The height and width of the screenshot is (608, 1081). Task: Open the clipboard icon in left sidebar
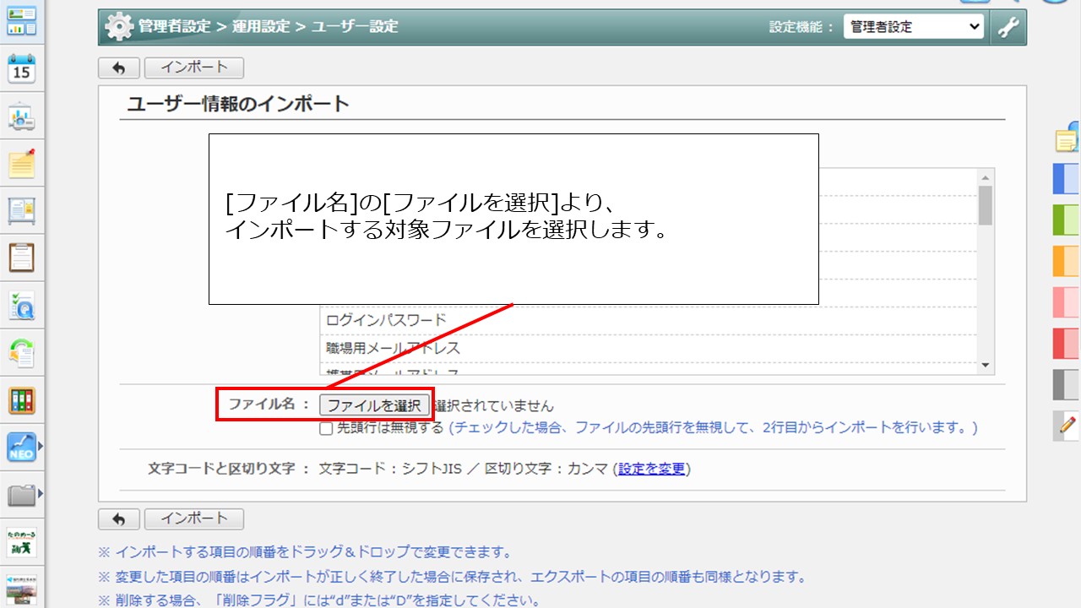coord(22,258)
